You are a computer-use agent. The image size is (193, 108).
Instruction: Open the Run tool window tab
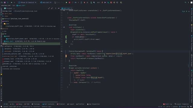12,104
